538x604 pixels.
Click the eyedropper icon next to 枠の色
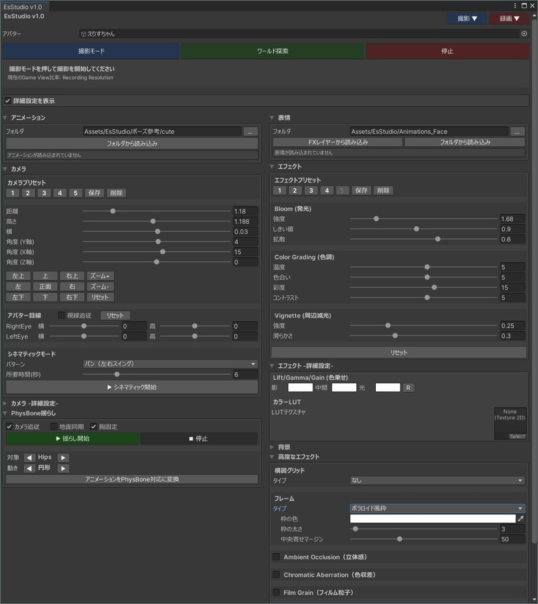click(521, 518)
